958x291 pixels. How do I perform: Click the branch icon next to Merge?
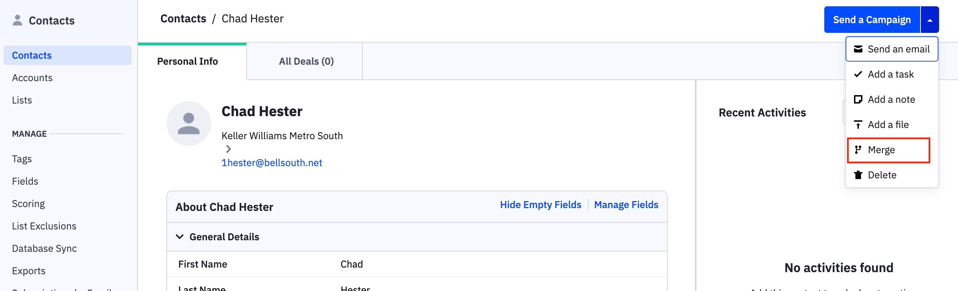tap(858, 150)
